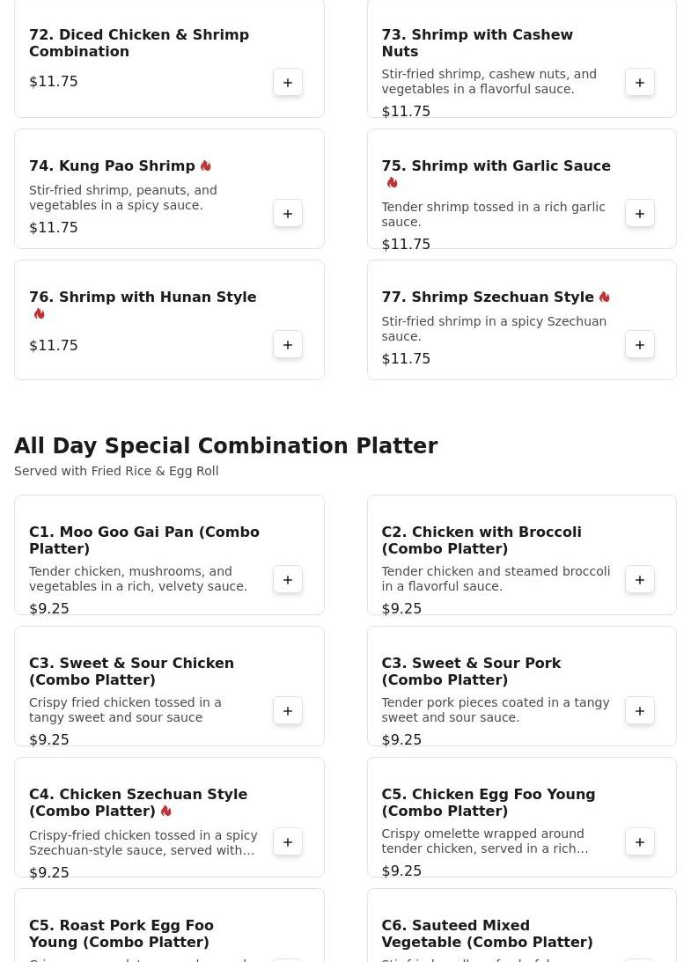691x962 pixels.
Task: Select the All Day Special Combination Platter heading
Action: tap(225, 446)
